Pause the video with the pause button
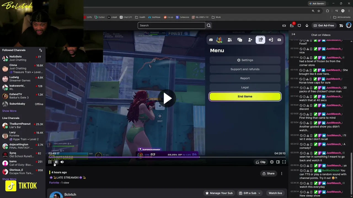The height and width of the screenshot is (198, 353). point(56,162)
